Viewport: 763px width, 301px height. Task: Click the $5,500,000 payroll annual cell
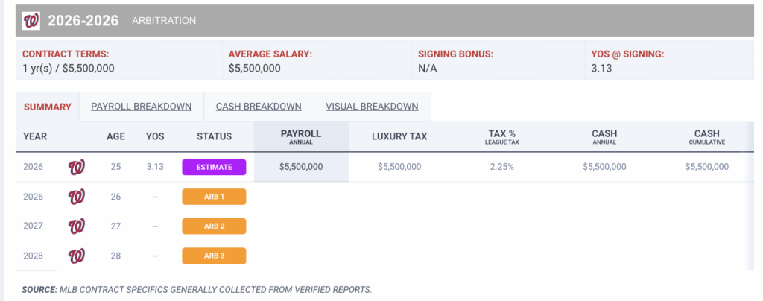pyautogui.click(x=301, y=167)
